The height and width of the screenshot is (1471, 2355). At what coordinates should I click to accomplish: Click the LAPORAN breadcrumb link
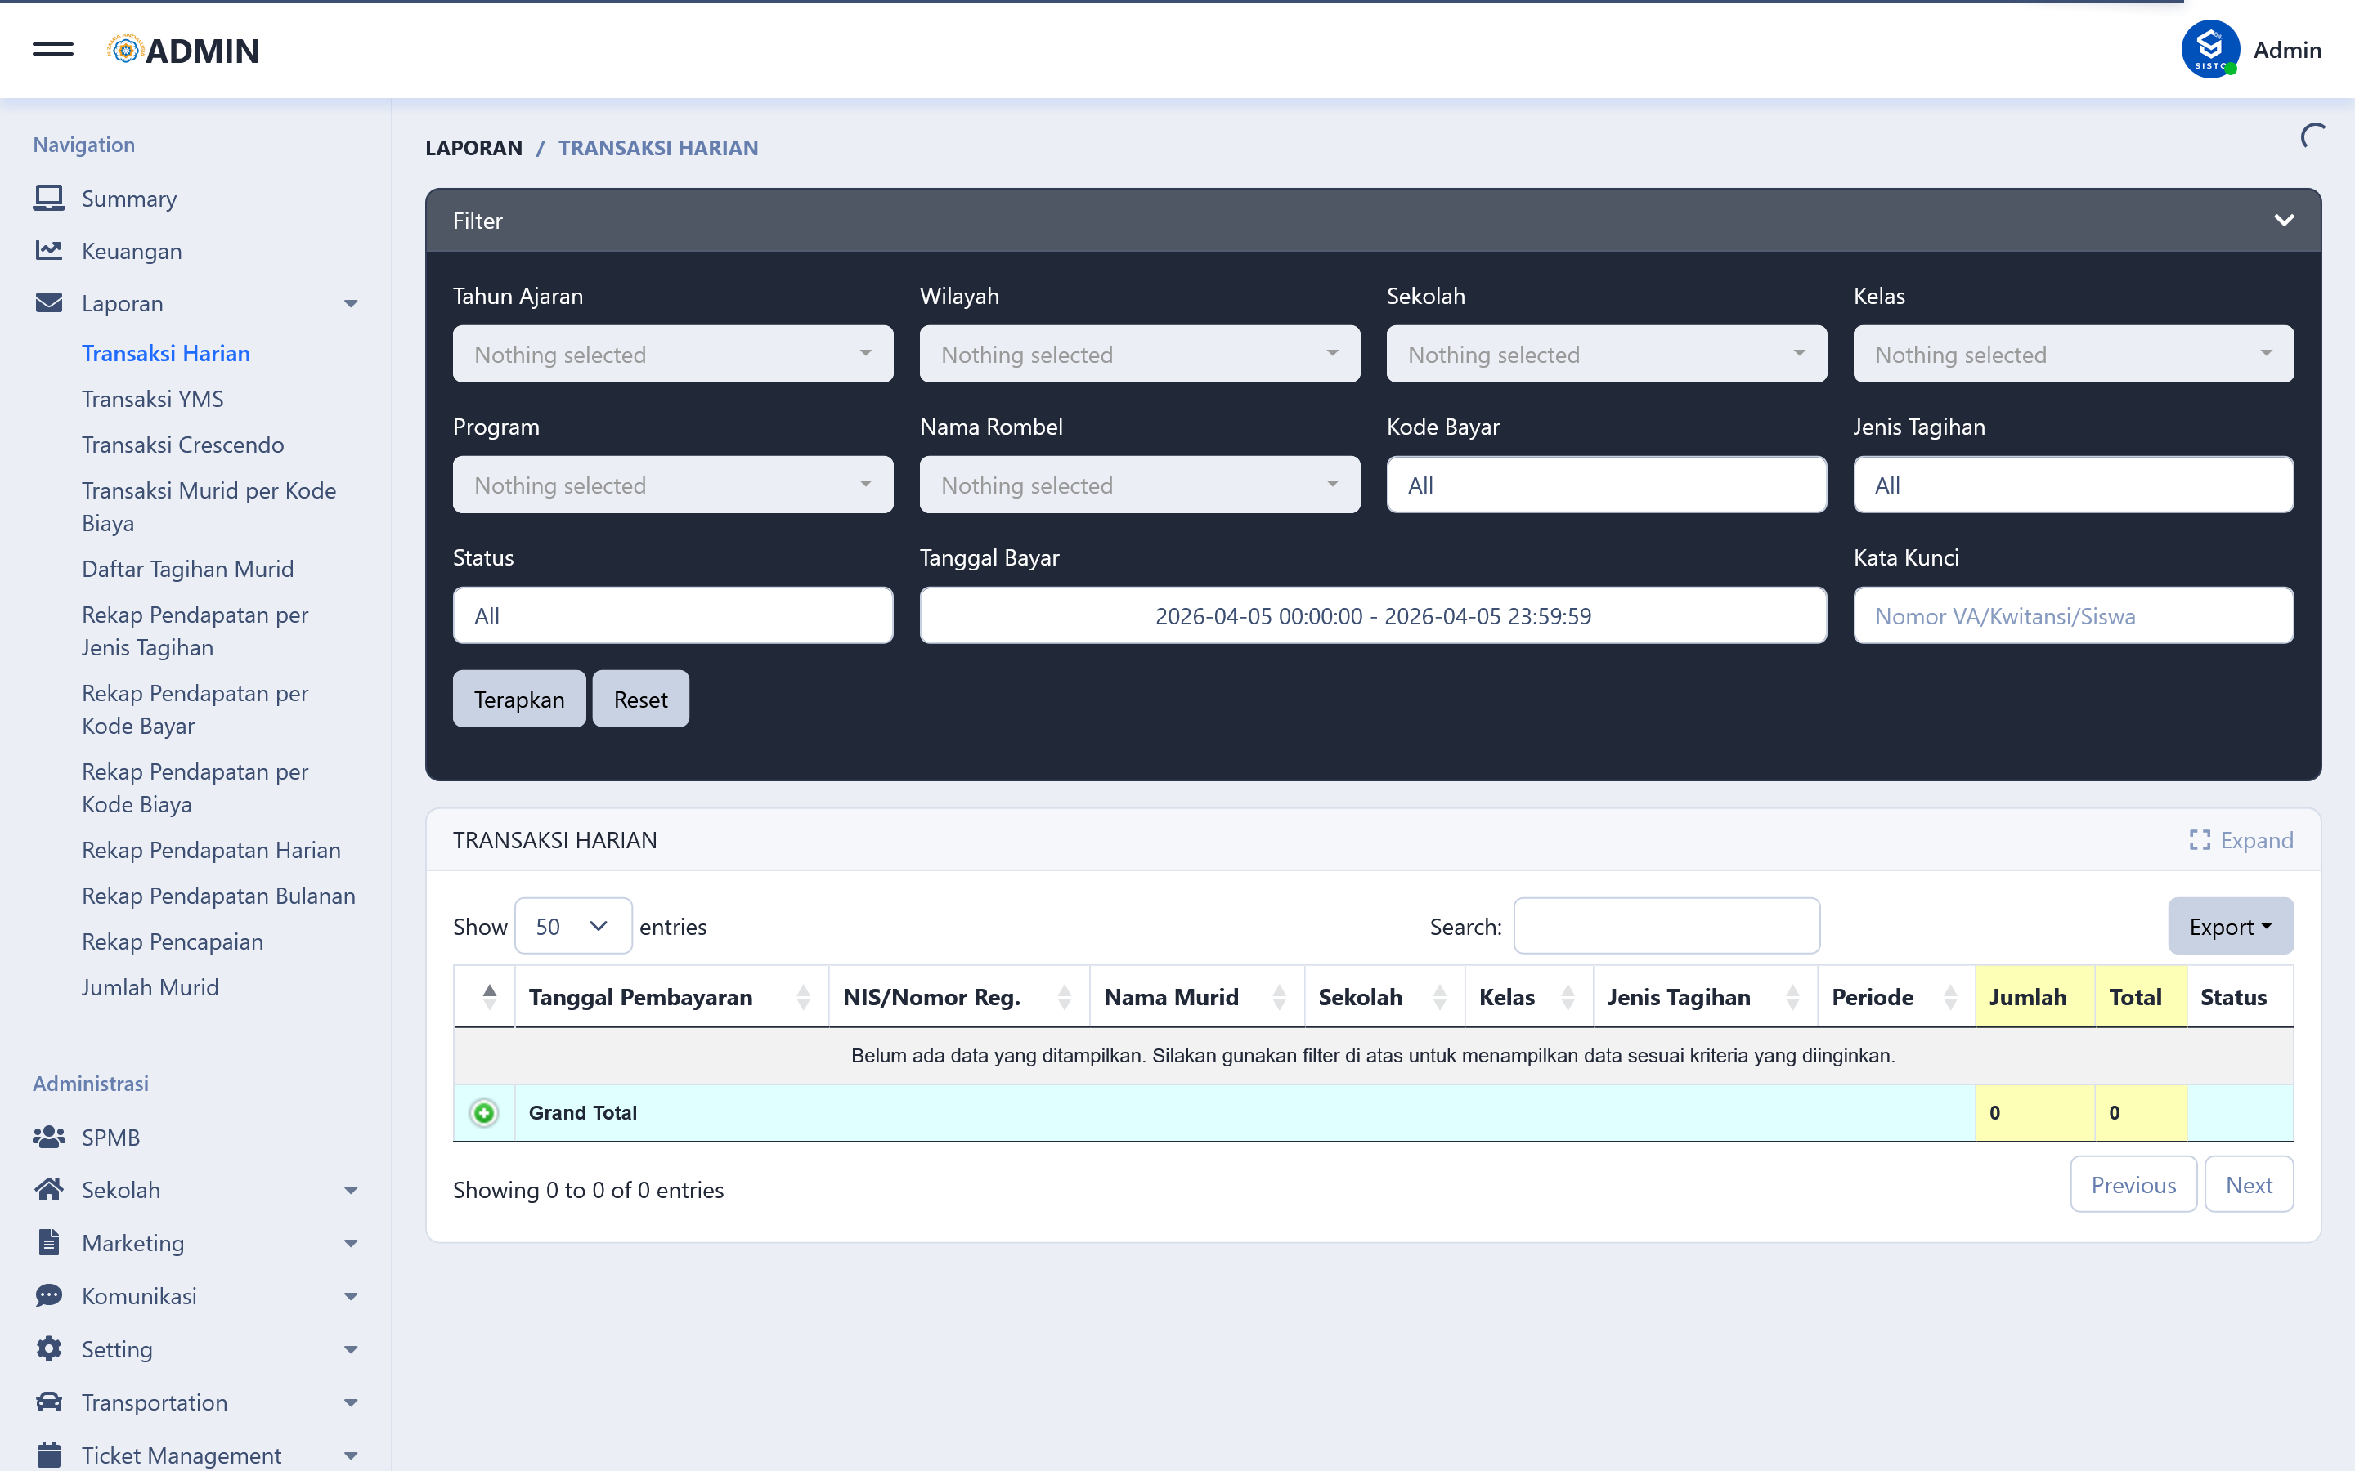[474, 148]
